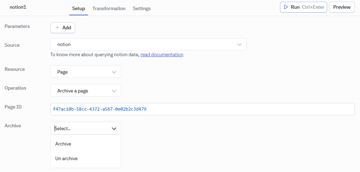Screen dimensions: 360x172
Task: Click the chevron arrow in Source field
Action: pyautogui.click(x=239, y=45)
